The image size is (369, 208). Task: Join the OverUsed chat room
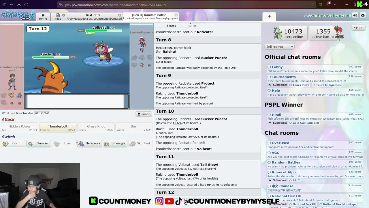(315, 145)
